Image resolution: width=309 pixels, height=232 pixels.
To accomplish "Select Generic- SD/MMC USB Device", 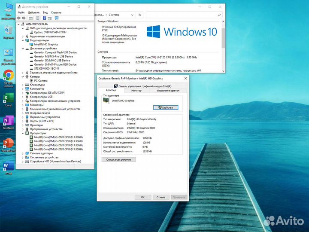I will point(52,61).
